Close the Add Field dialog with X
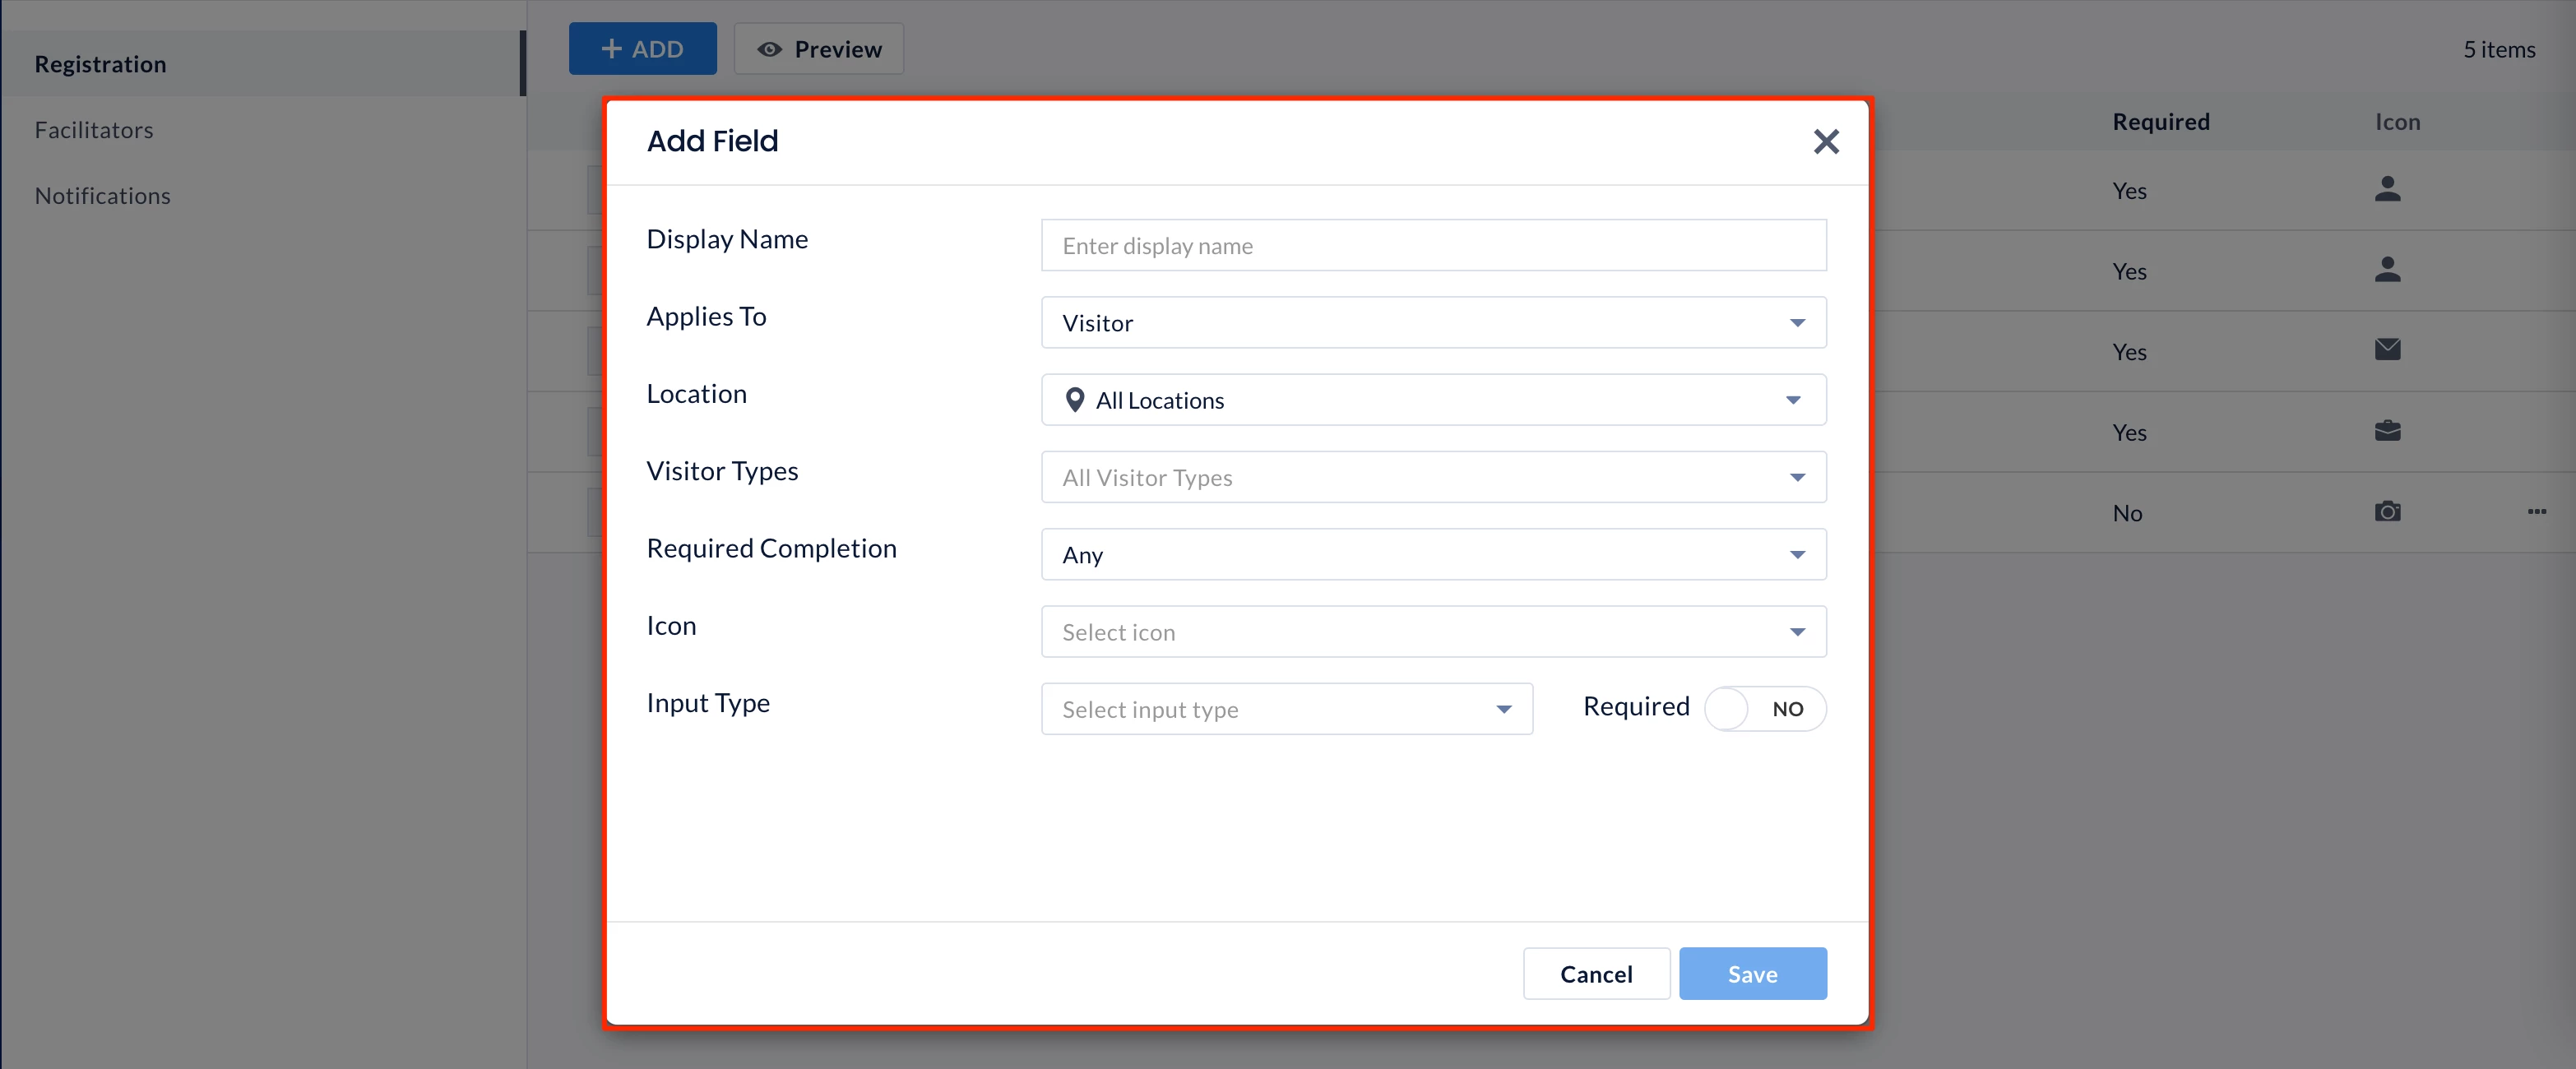Screen dimensions: 2576x1069 coord(1825,142)
